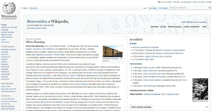Open the top-bar Discusión user link
Image resolution: width=212 pixels, height=111 pixels.
click(x=176, y=2)
